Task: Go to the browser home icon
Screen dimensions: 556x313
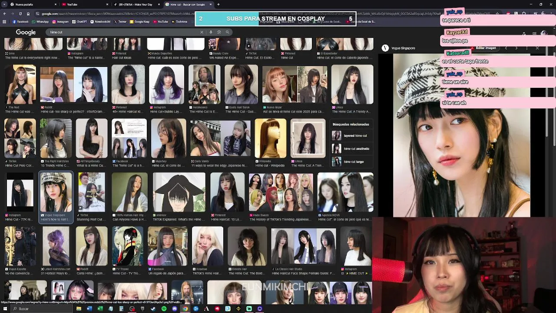Action: point(28,13)
